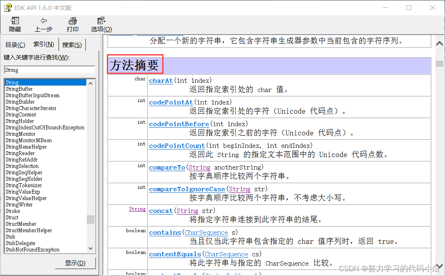Open the codePointAt method link
Viewport: 445px width, 276px height.
(171, 102)
